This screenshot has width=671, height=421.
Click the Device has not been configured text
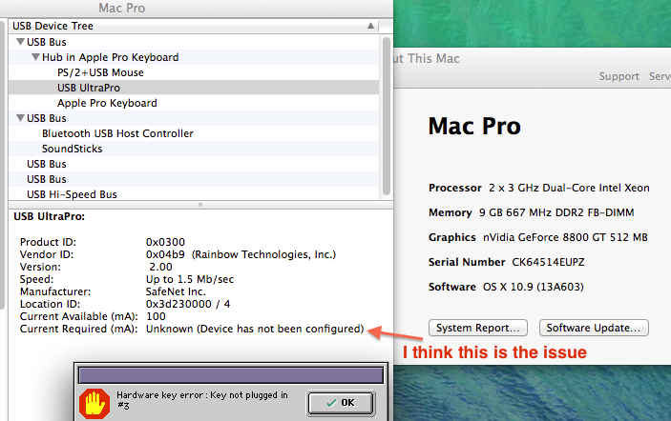tap(281, 329)
